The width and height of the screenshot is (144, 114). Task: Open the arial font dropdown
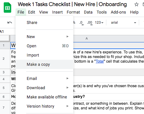coord(123,23)
